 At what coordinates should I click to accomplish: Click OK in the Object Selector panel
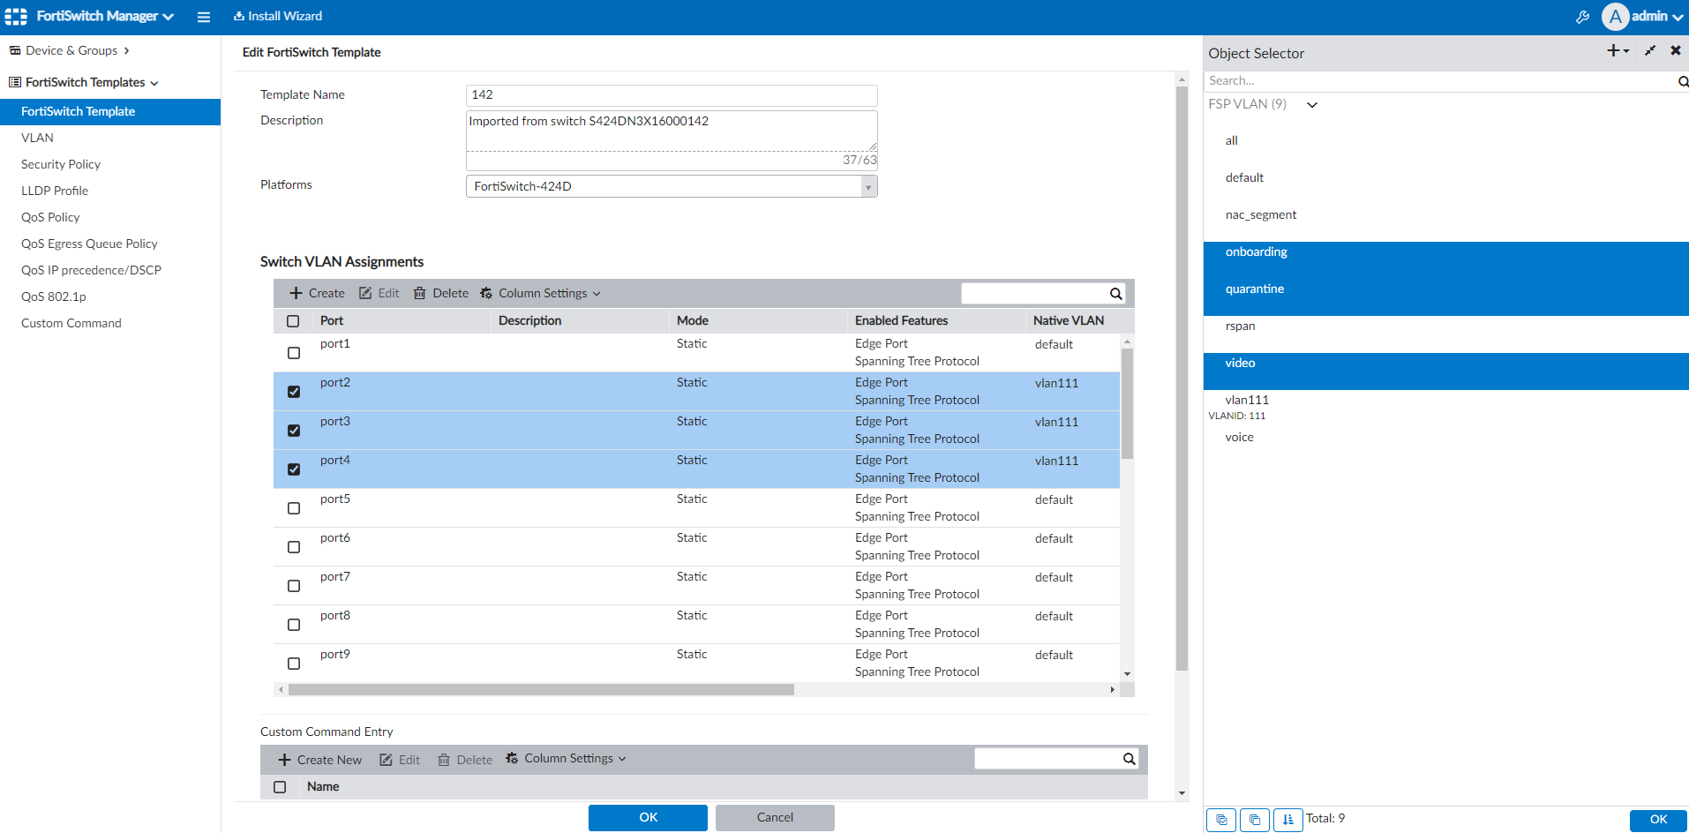(1658, 820)
